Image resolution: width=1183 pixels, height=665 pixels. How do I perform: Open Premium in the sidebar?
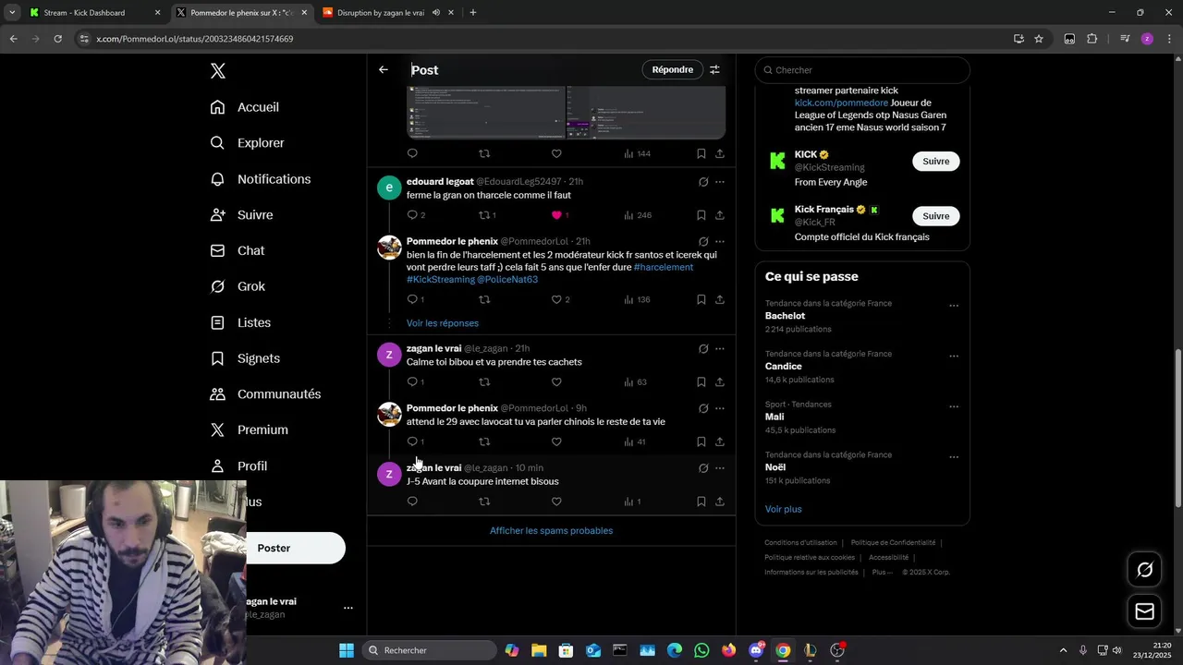(x=249, y=430)
